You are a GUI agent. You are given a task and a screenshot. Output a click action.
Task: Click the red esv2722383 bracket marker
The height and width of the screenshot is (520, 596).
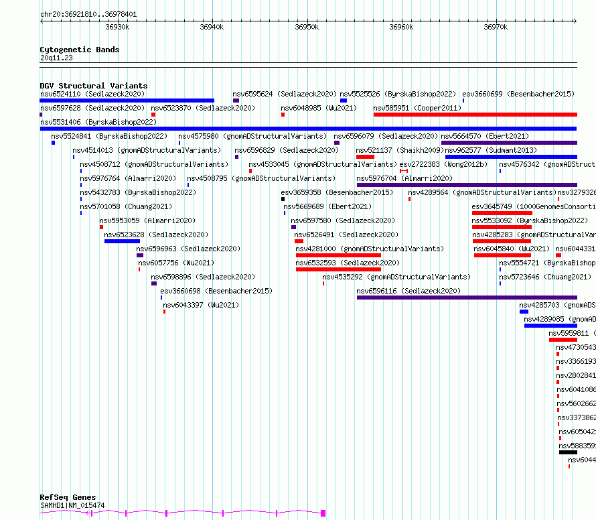tap(404, 171)
